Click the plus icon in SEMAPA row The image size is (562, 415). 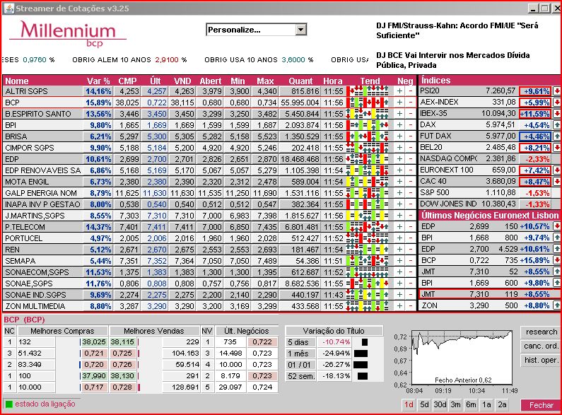pyautogui.click(x=399, y=261)
